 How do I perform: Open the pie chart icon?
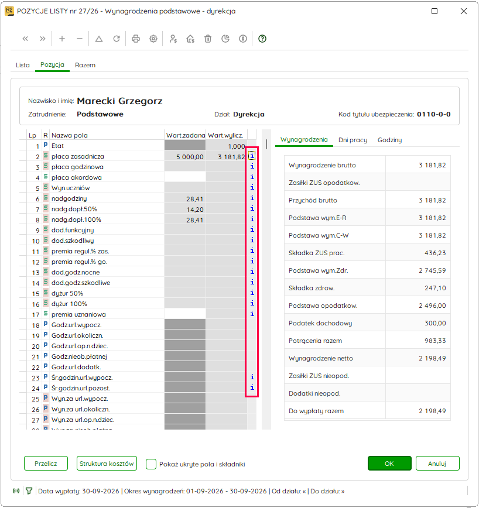pos(225,39)
